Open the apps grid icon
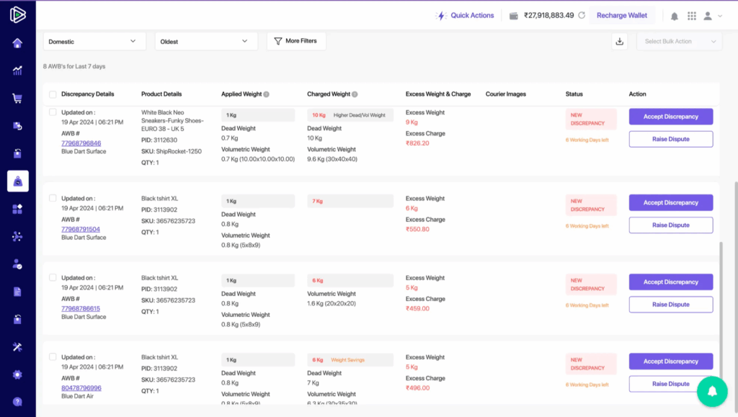The height and width of the screenshot is (417, 738). tap(692, 16)
